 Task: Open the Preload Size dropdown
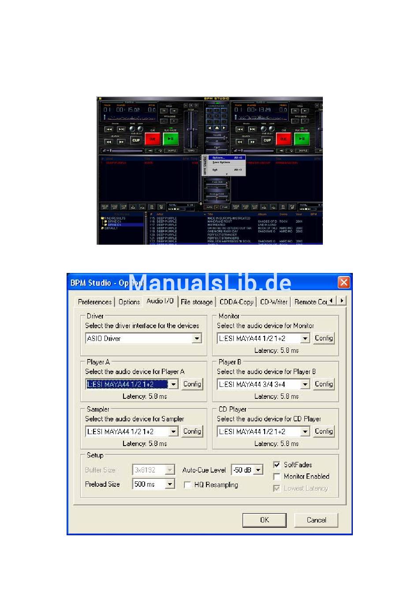pyautogui.click(x=170, y=484)
